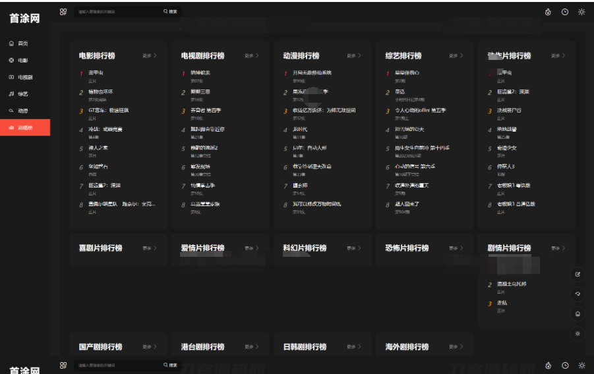Toggle light/dark theme using top-bar sun icon
Screen dimensions: 594x374
click(x=581, y=12)
